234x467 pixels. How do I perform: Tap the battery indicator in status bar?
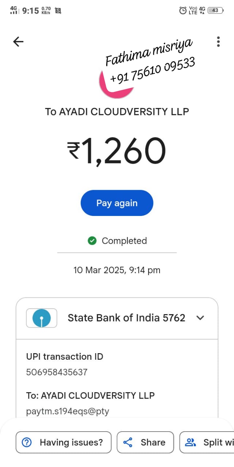tap(215, 11)
